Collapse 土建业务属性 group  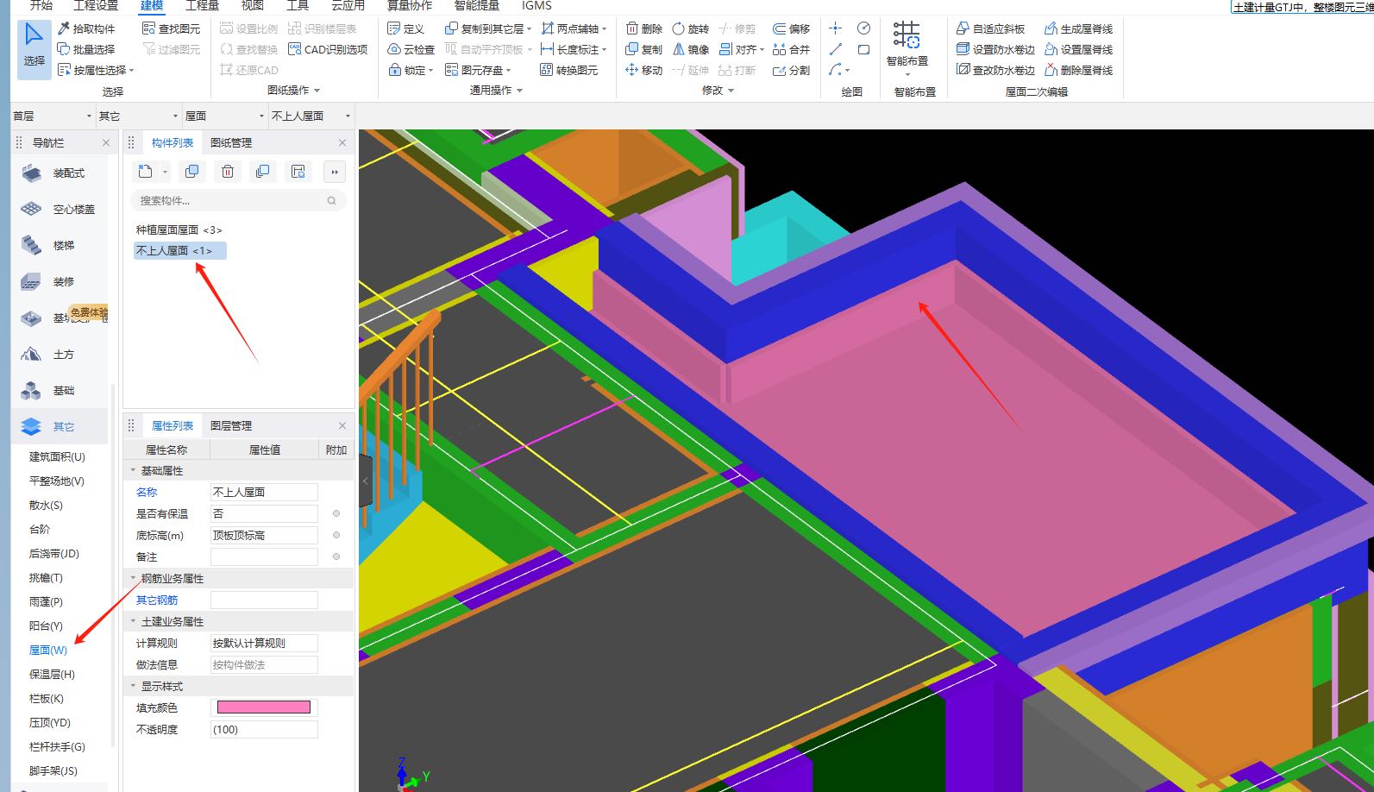133,622
